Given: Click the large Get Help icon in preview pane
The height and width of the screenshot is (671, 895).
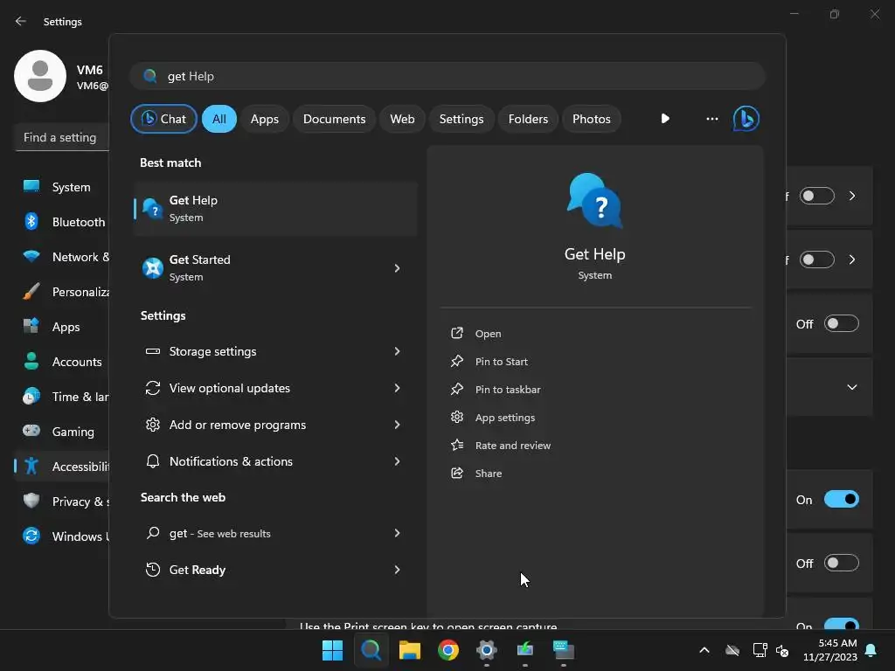Looking at the screenshot, I should (594, 200).
